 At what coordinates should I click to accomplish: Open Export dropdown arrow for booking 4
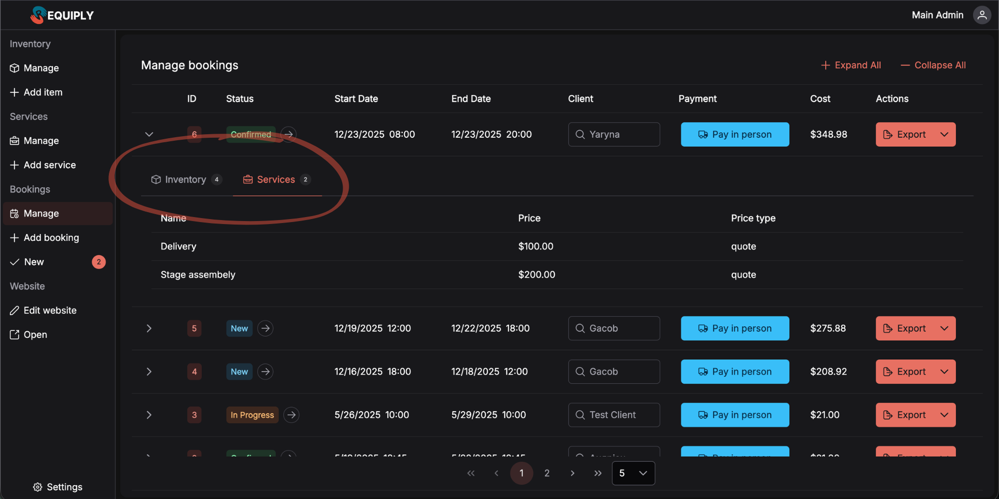click(x=944, y=372)
